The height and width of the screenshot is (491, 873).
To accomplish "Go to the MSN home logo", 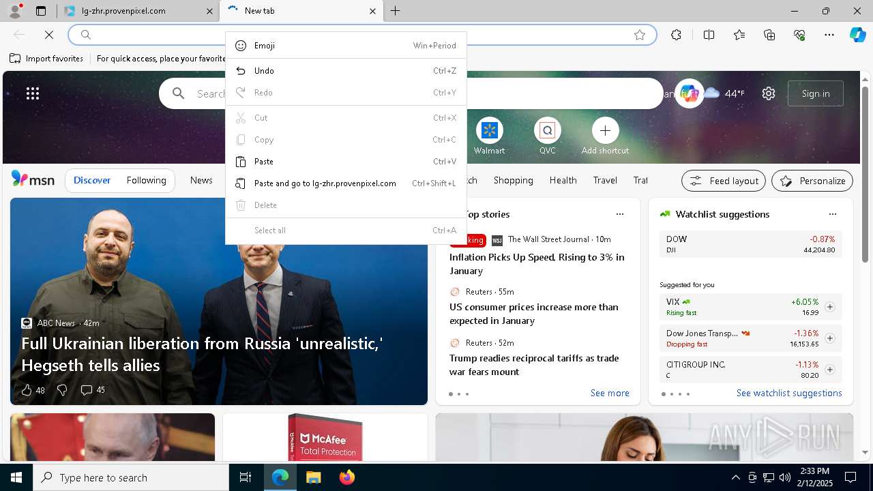I will coord(33,179).
